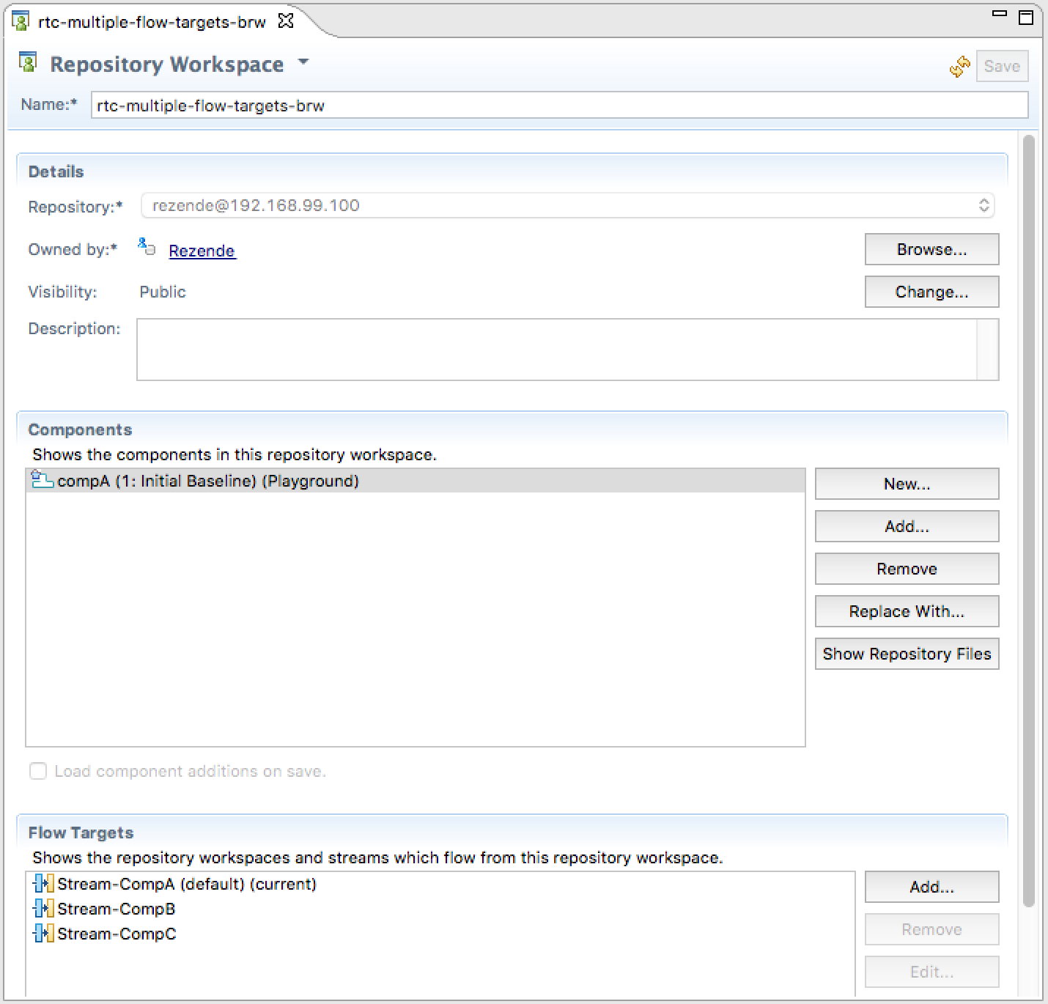The height and width of the screenshot is (1004, 1048).
Task: Click into the Name text field
Action: 560,106
